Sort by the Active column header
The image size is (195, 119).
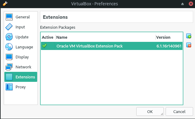point(47,37)
